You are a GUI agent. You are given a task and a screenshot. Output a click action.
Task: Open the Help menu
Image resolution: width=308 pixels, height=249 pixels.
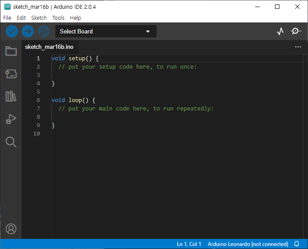pos(75,18)
